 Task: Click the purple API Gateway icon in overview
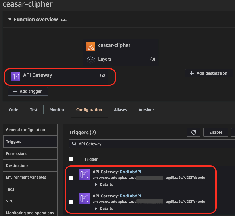click(16, 77)
